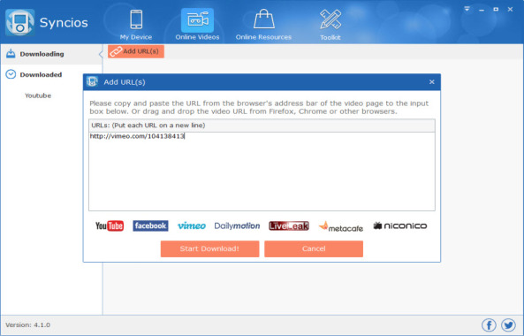
Task: Open the title bar dropdown menu icon
Action: click(x=467, y=9)
